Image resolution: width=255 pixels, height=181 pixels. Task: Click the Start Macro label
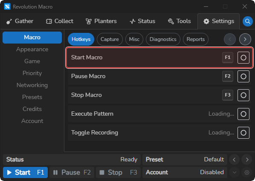pyautogui.click(x=87, y=58)
